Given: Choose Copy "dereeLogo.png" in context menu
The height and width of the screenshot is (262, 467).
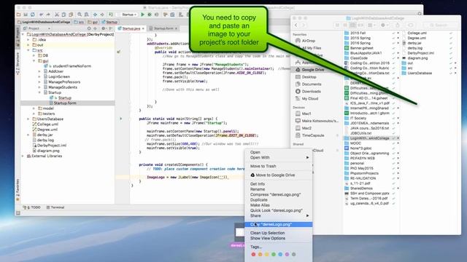Looking at the screenshot, I should [x=279, y=225].
